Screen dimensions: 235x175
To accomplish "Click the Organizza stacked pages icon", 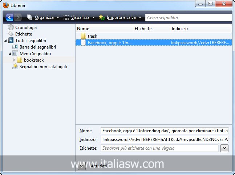I will [x=30, y=17].
